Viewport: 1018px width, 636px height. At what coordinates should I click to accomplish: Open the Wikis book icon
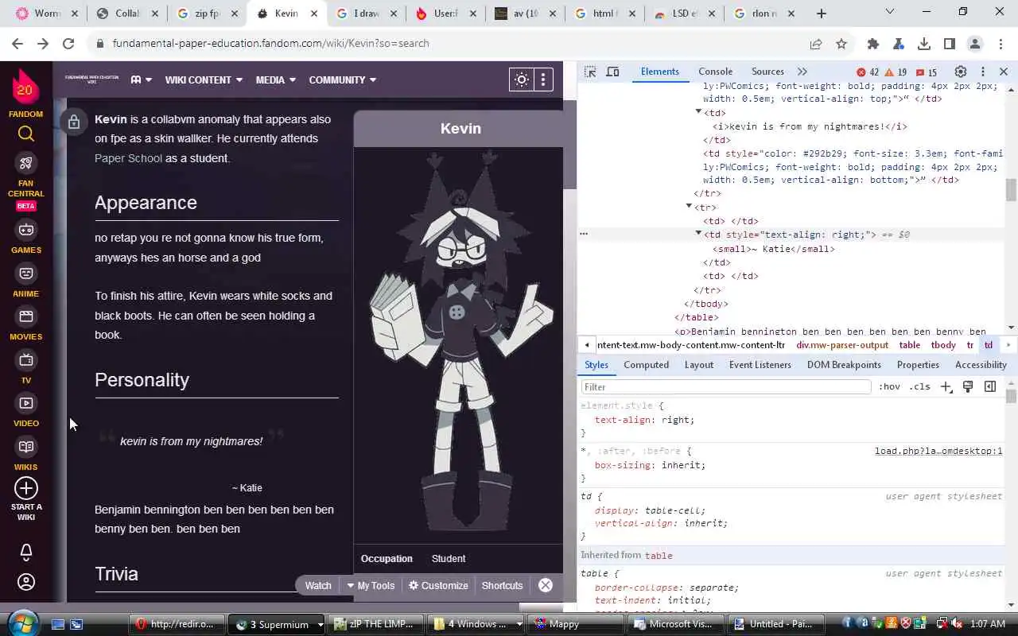click(26, 447)
